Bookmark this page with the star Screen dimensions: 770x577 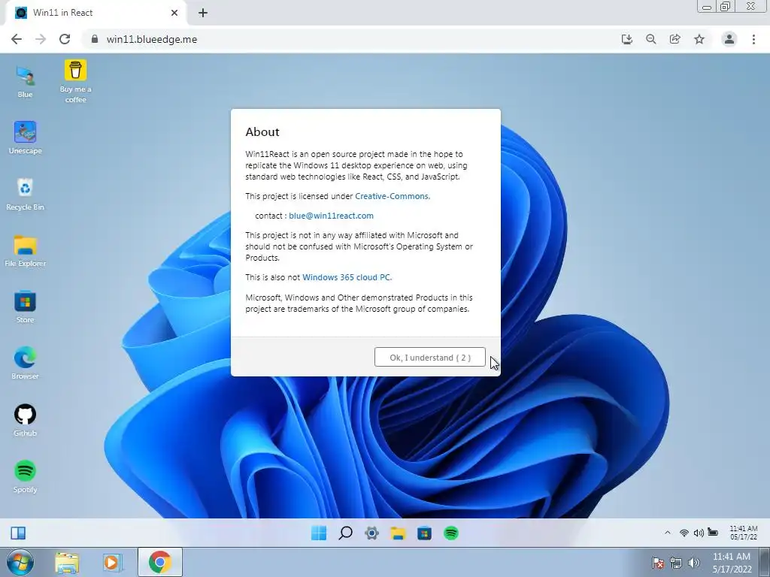pos(699,39)
